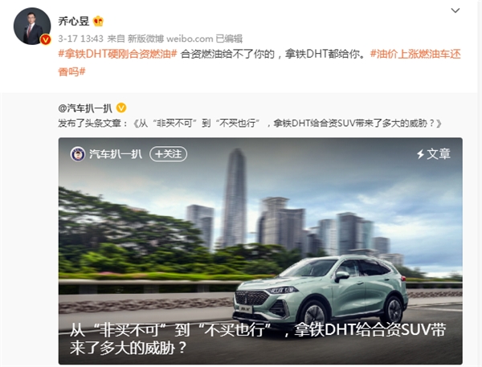Open the headline article title link in repost
482x367 pixels.
point(288,123)
